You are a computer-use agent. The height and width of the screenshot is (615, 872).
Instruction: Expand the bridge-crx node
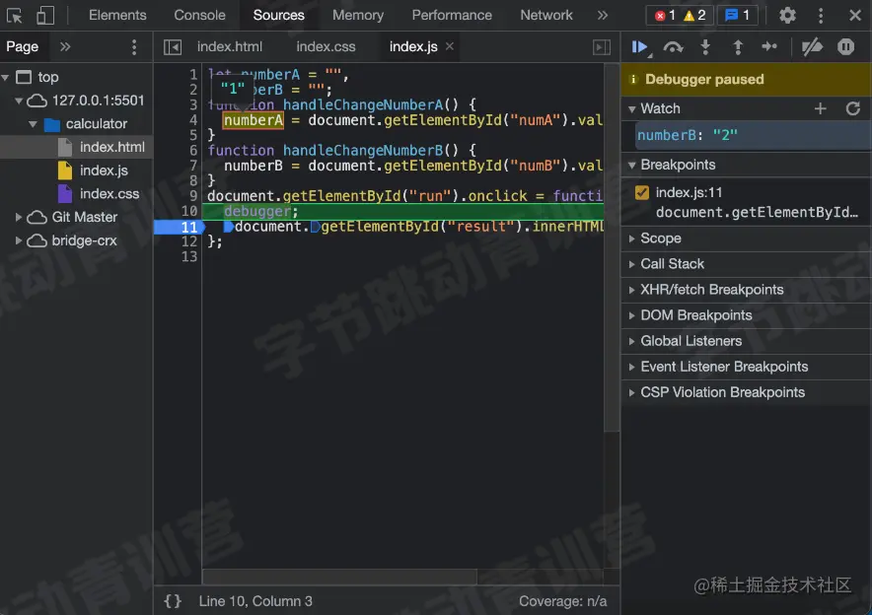tap(19, 240)
